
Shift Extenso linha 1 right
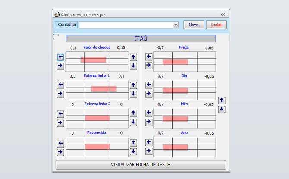click(60, 94)
